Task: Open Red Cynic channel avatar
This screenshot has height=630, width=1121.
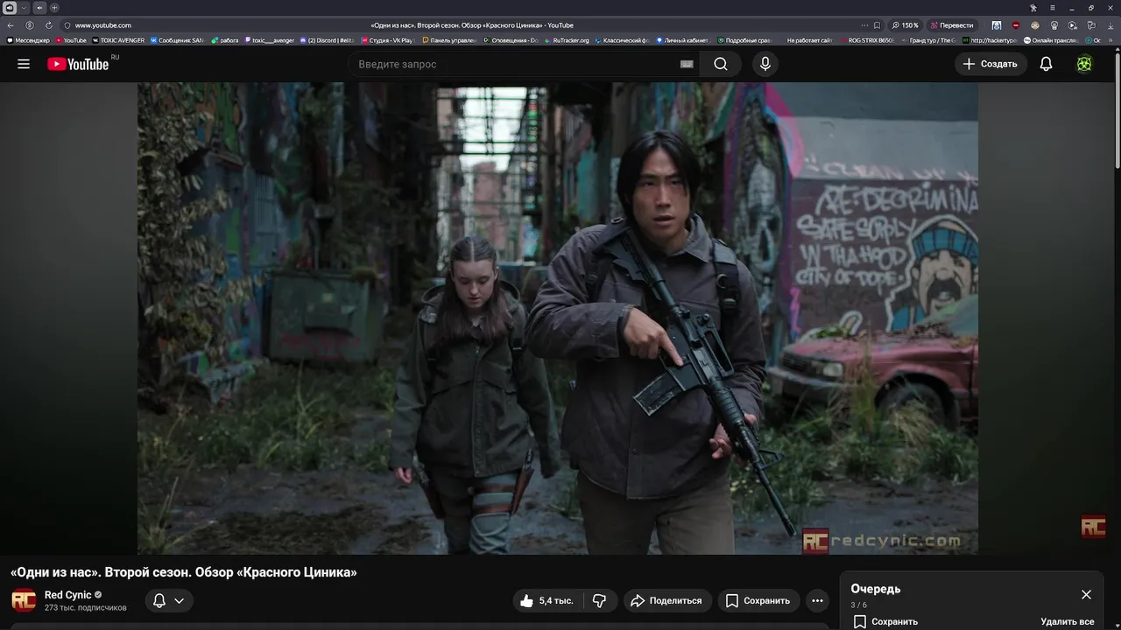Action: pos(24,600)
